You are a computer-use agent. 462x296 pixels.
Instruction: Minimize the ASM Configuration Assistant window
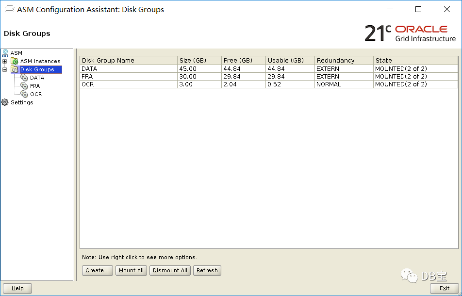pyautogui.click(x=390, y=9)
